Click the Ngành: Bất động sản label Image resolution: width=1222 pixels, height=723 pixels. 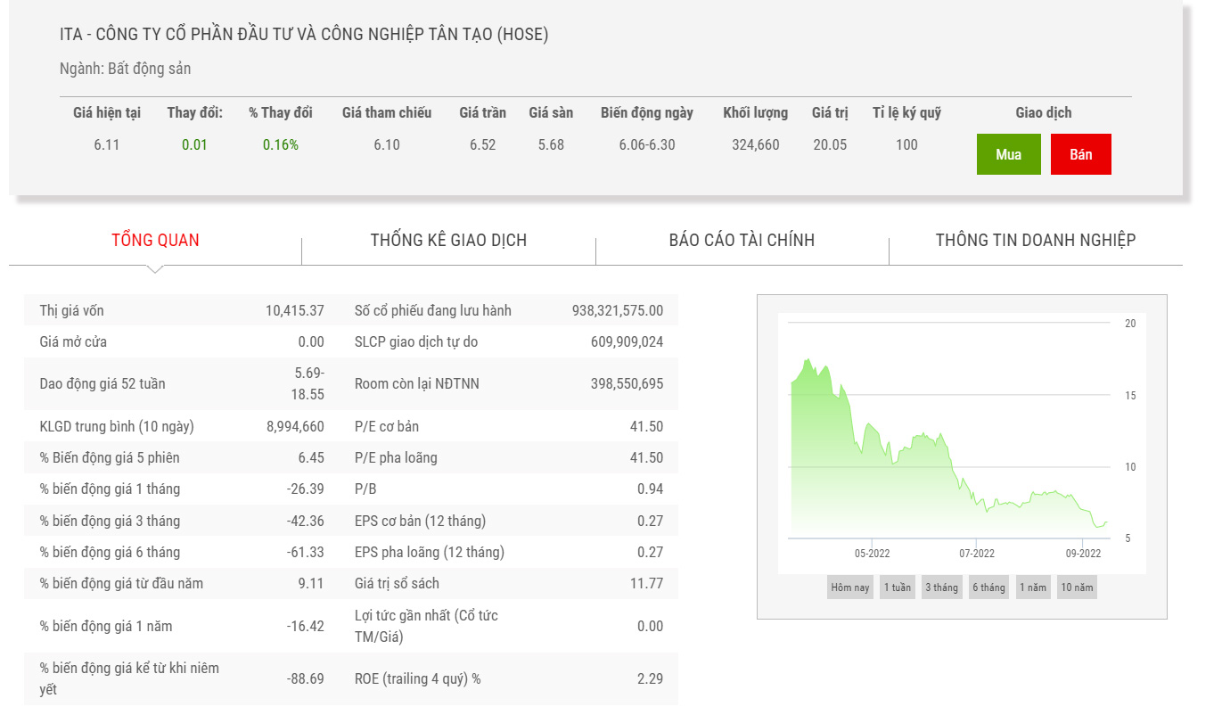click(x=125, y=69)
